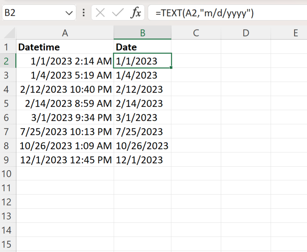
Task: Select row 1 header
Action: (8, 47)
